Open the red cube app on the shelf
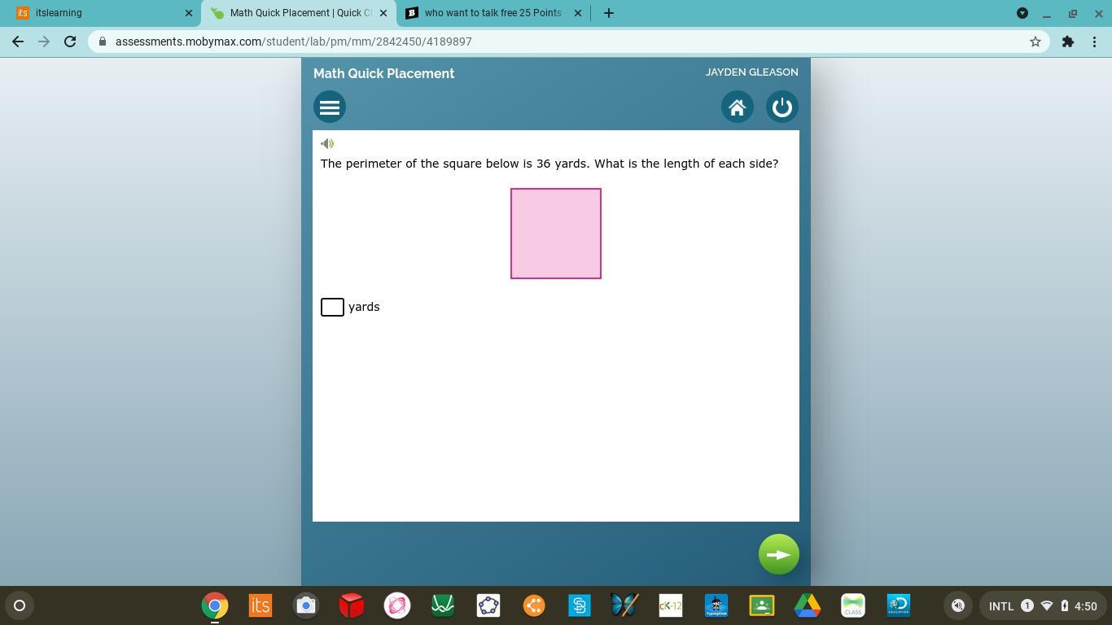Viewport: 1112px width, 625px height. [x=352, y=605]
